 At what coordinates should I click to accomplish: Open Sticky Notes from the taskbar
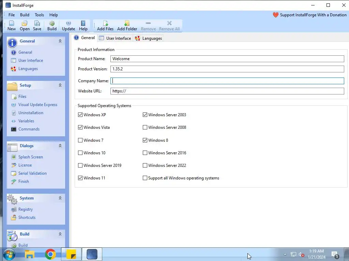click(x=71, y=254)
